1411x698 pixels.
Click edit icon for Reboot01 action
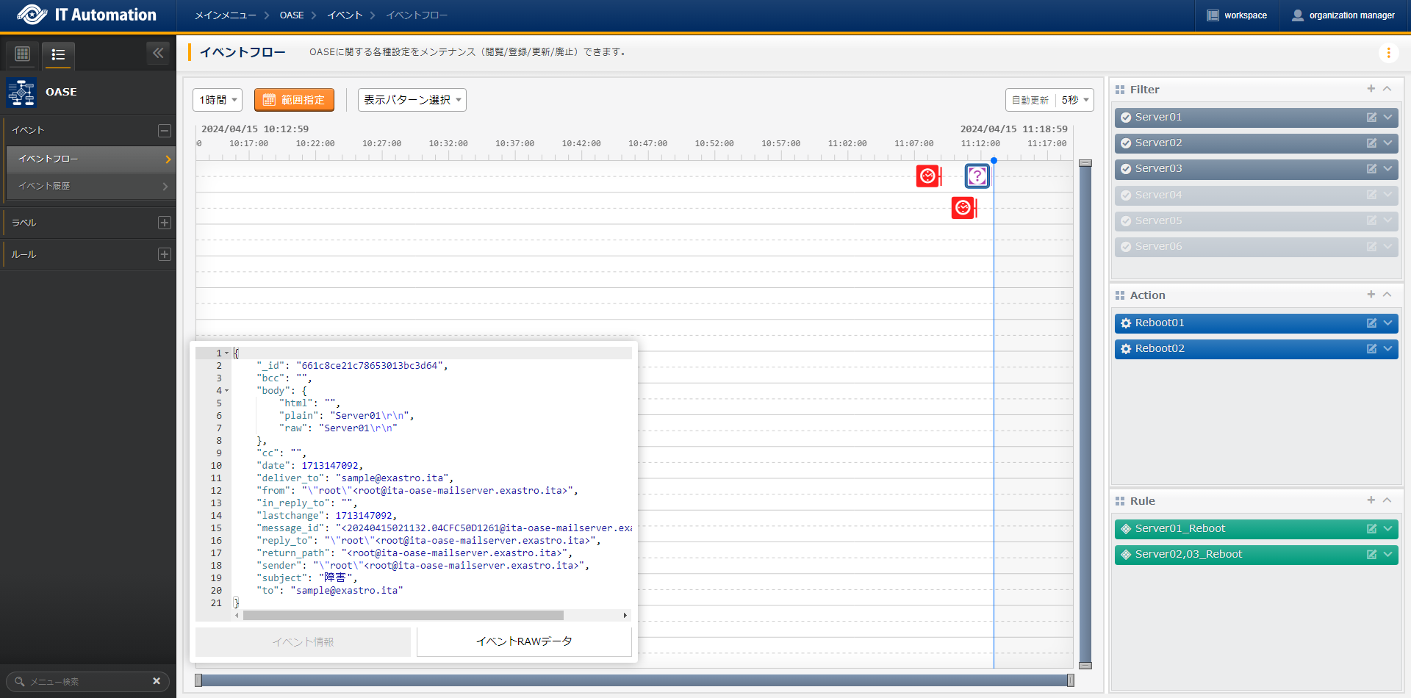pos(1371,323)
